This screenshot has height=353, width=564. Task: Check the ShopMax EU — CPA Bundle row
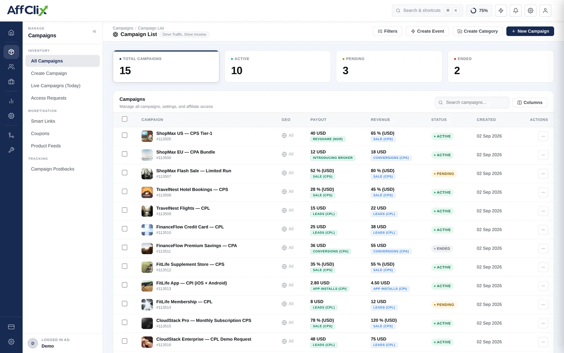pyautogui.click(x=124, y=154)
